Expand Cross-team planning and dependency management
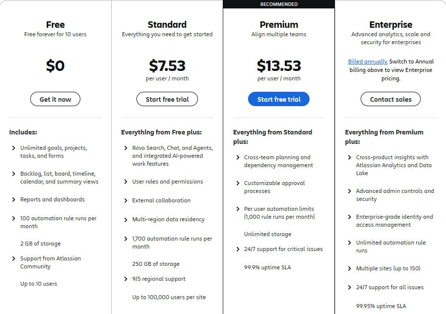 click(238, 157)
